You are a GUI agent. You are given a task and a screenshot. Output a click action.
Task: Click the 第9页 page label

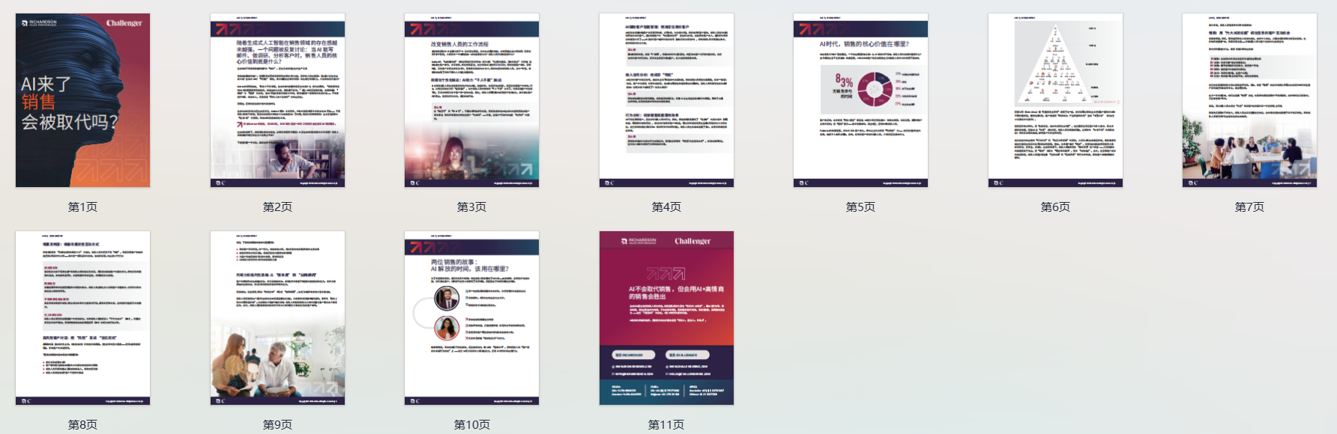pos(277,424)
